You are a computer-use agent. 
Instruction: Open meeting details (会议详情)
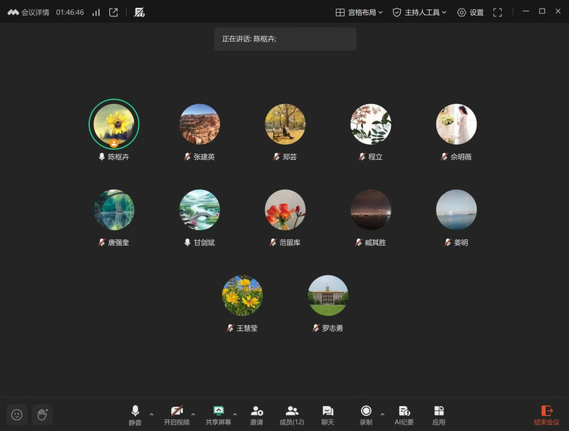click(29, 12)
